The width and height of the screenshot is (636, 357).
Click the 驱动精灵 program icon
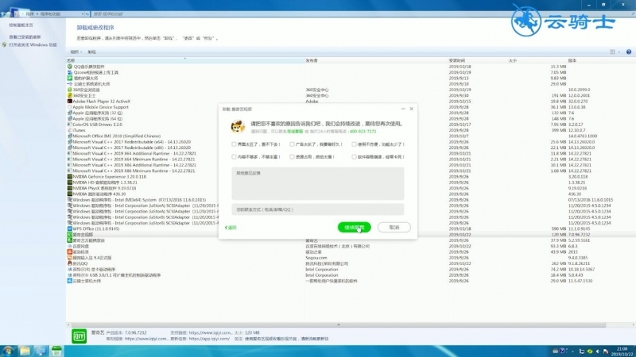click(x=70, y=251)
